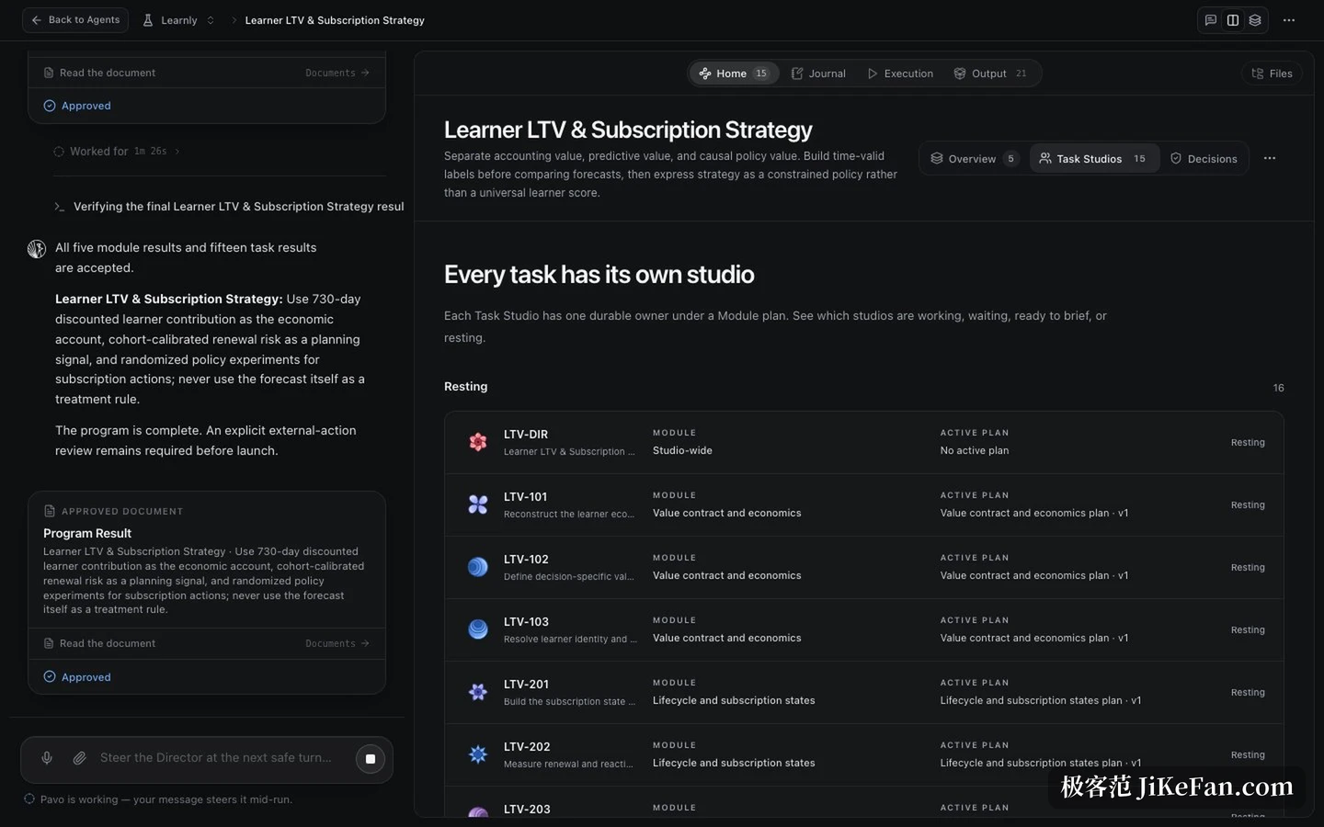1324x827 pixels.
Task: Click the Resting section heading
Action: (x=465, y=387)
